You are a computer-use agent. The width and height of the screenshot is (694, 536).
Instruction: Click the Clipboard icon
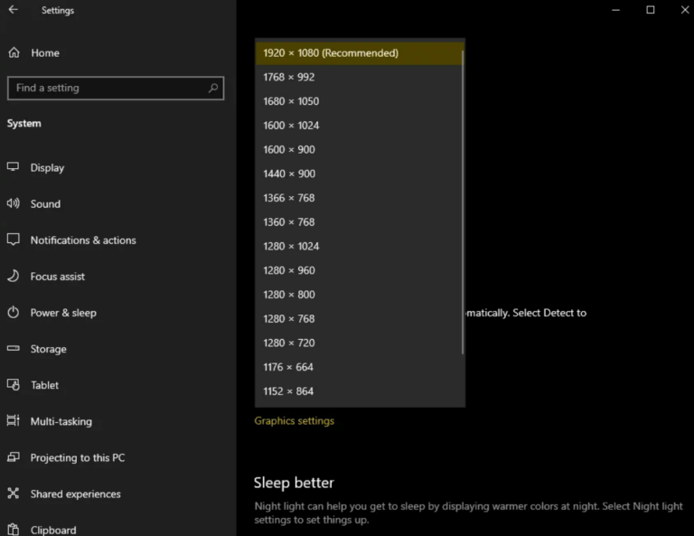click(14, 530)
